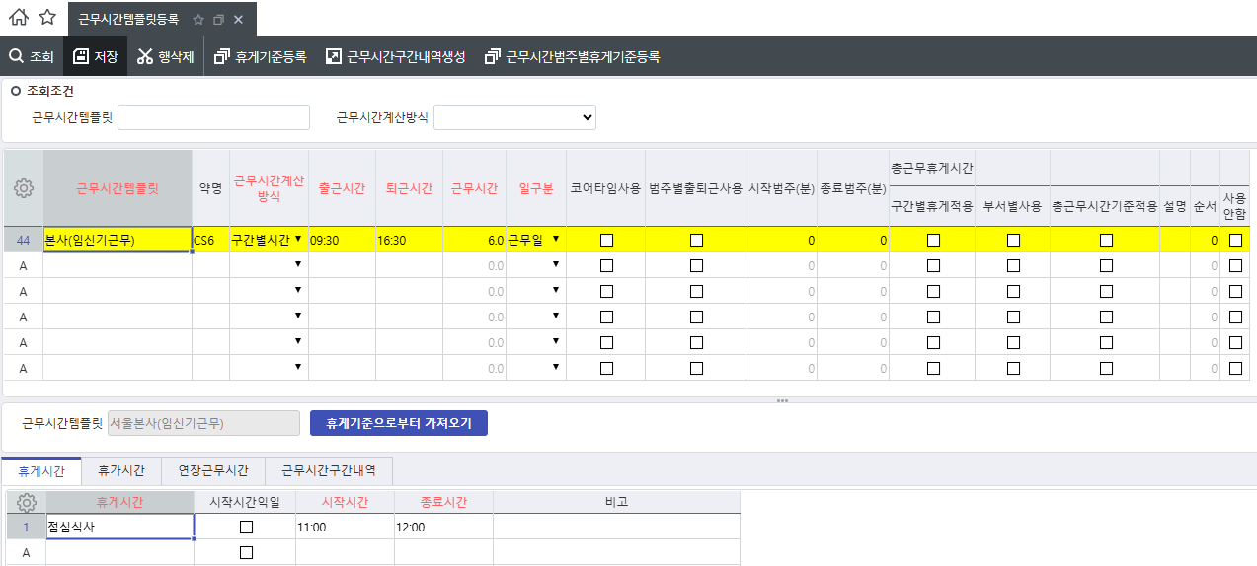Check 시작시간익일 for 점심식사 row
This screenshot has width=1257, height=566.
(x=246, y=528)
